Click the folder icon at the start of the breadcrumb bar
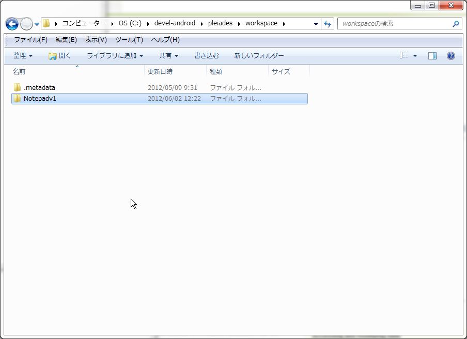 (x=45, y=23)
